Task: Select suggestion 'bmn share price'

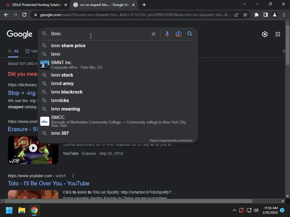Action: click(x=118, y=45)
